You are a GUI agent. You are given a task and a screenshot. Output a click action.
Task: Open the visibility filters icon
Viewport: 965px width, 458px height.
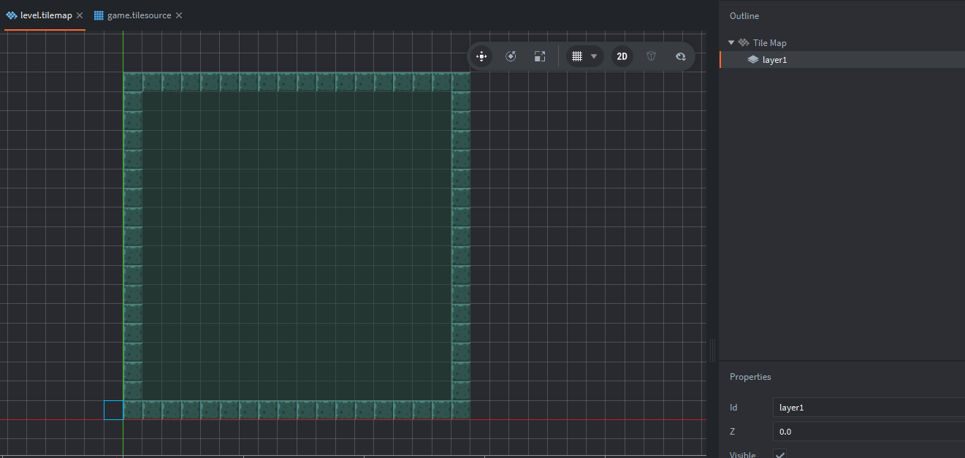coord(681,56)
